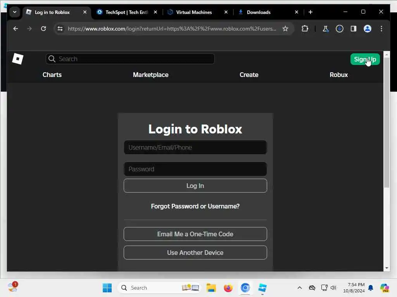
Task: Bookmark this page with the star icon
Action: tap(285, 29)
